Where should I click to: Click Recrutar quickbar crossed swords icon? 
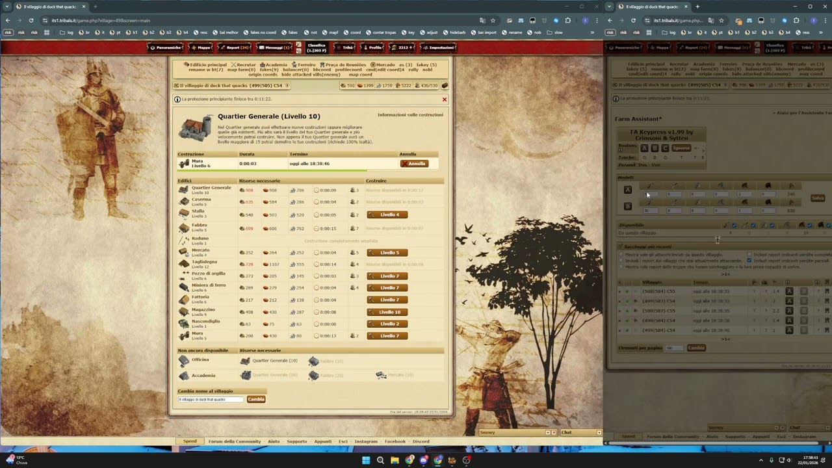point(233,65)
